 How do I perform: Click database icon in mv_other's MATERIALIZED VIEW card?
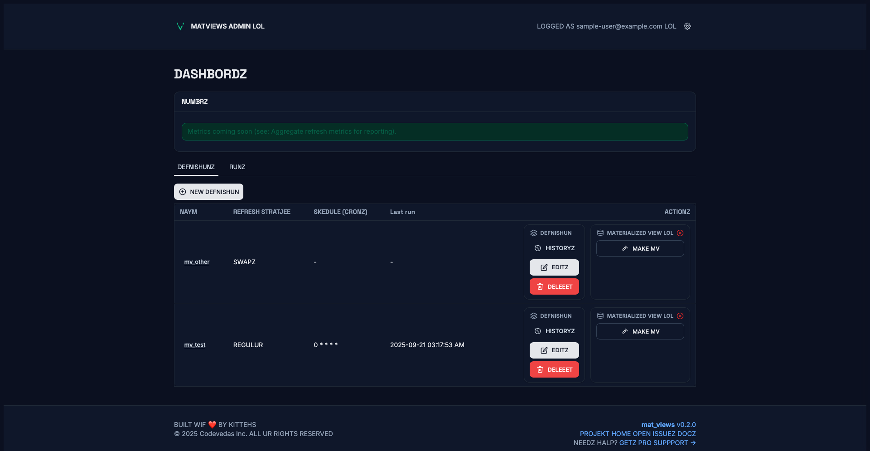pyautogui.click(x=600, y=233)
